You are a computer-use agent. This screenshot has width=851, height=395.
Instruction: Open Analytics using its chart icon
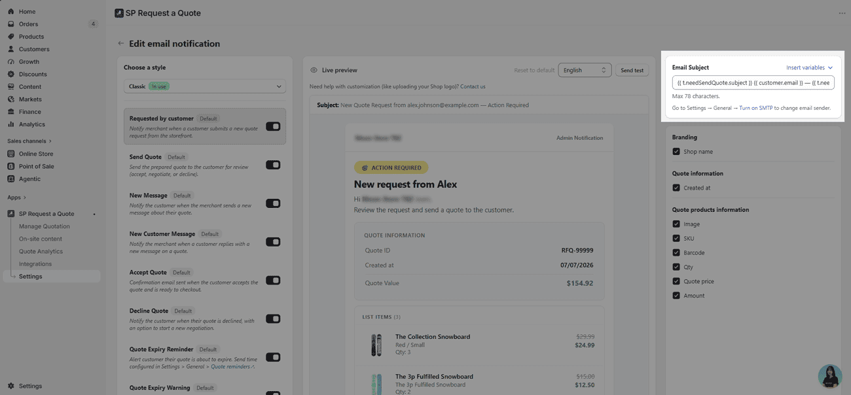[x=10, y=124]
